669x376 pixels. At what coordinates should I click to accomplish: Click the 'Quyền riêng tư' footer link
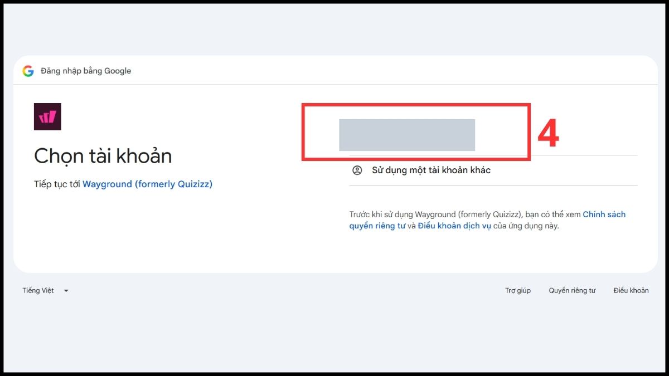[x=572, y=290]
